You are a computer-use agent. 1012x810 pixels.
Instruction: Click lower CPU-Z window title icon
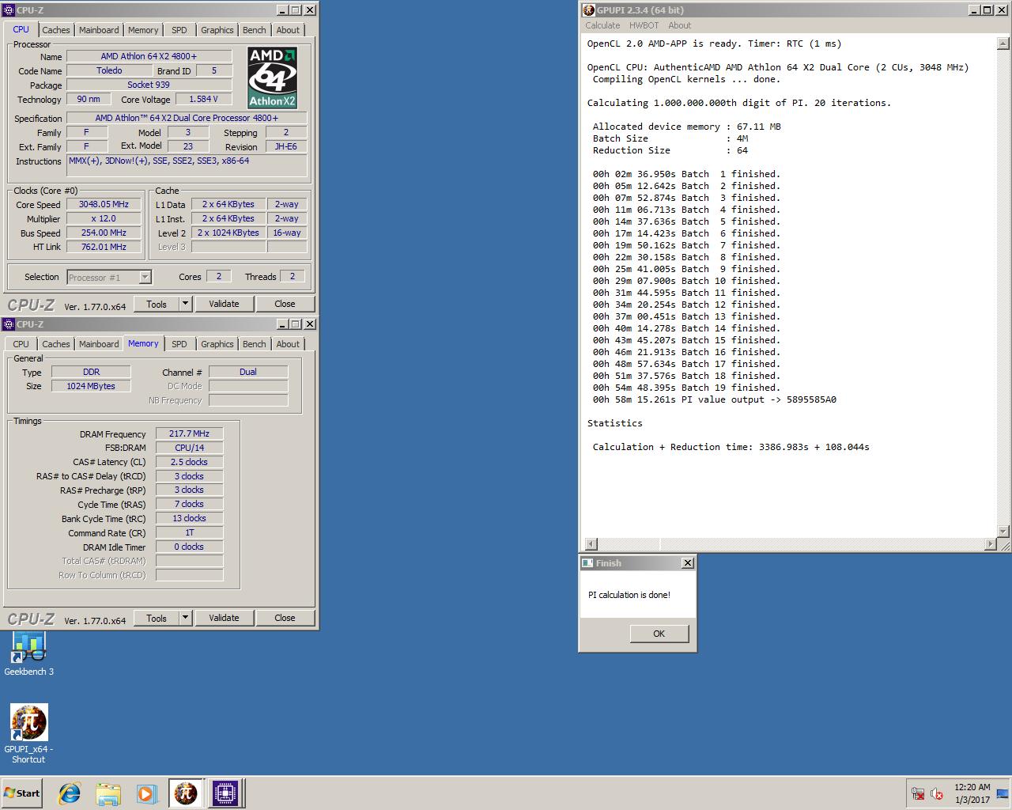click(9, 324)
